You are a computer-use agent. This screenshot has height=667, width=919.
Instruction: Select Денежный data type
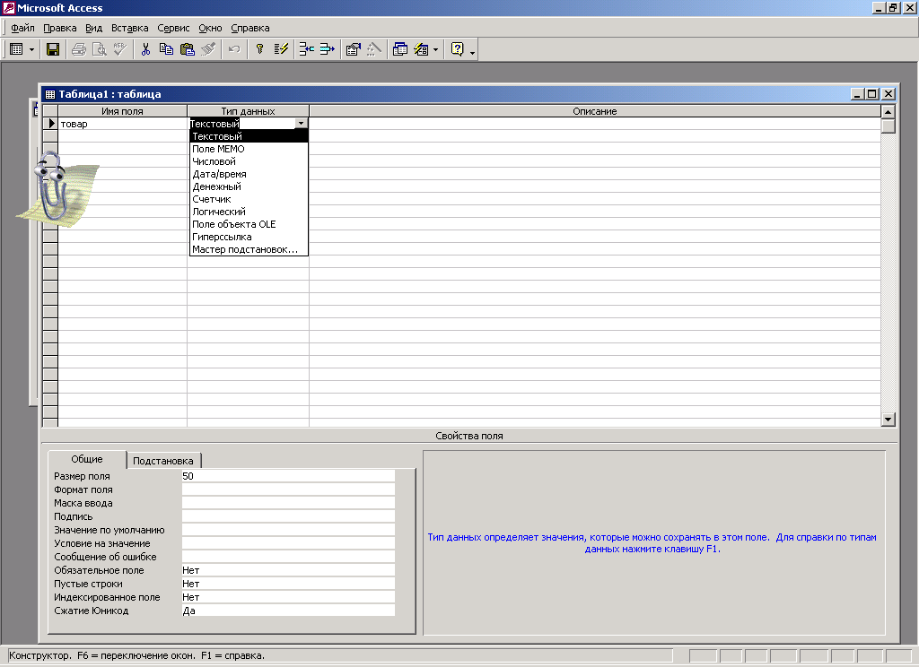point(249,186)
